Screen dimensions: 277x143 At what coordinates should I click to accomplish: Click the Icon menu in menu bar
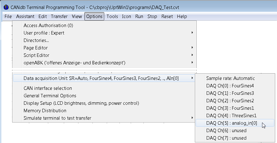tap(126, 16)
